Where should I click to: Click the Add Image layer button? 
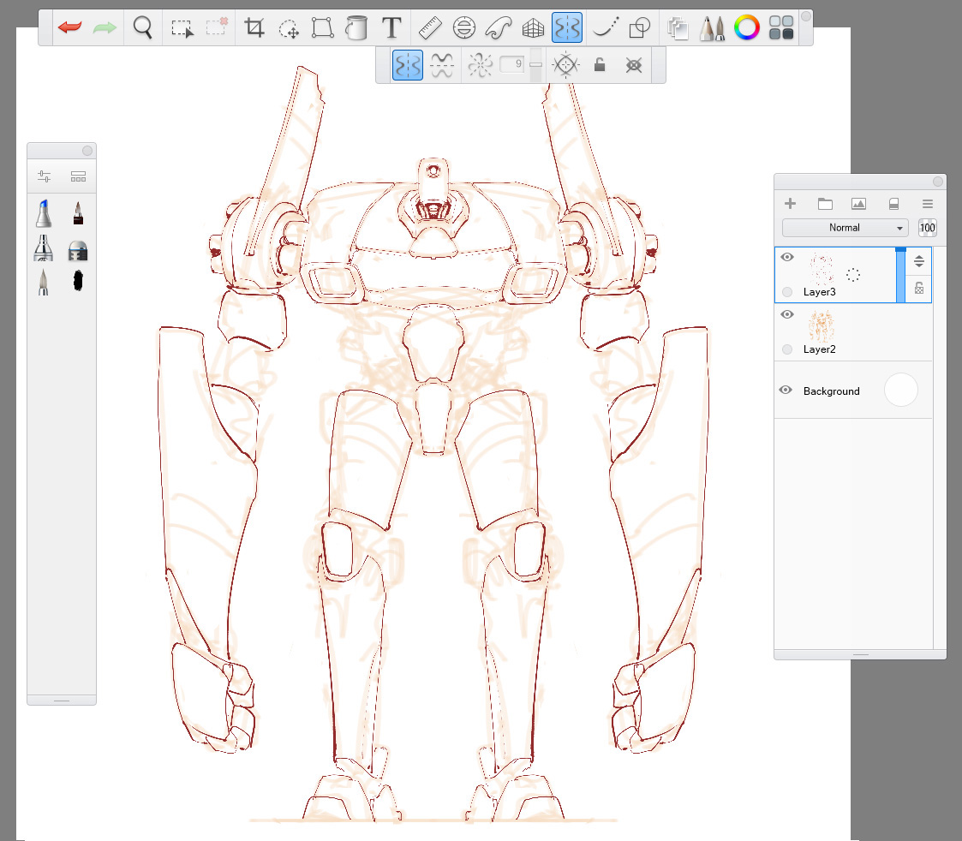(858, 204)
